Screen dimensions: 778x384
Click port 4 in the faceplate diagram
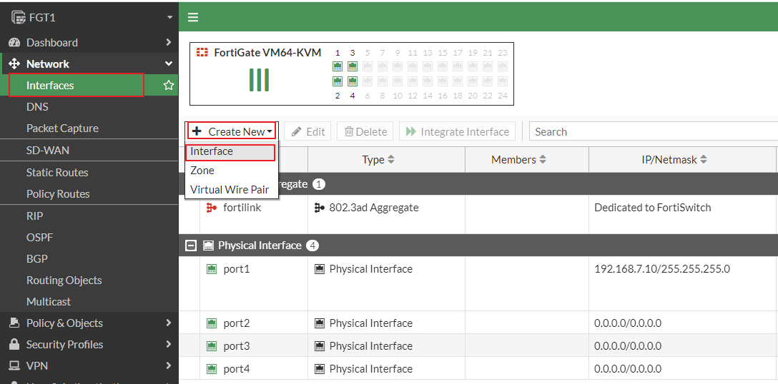353,81
